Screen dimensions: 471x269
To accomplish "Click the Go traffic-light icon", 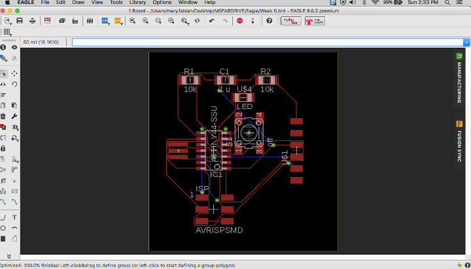I will click(x=253, y=21).
